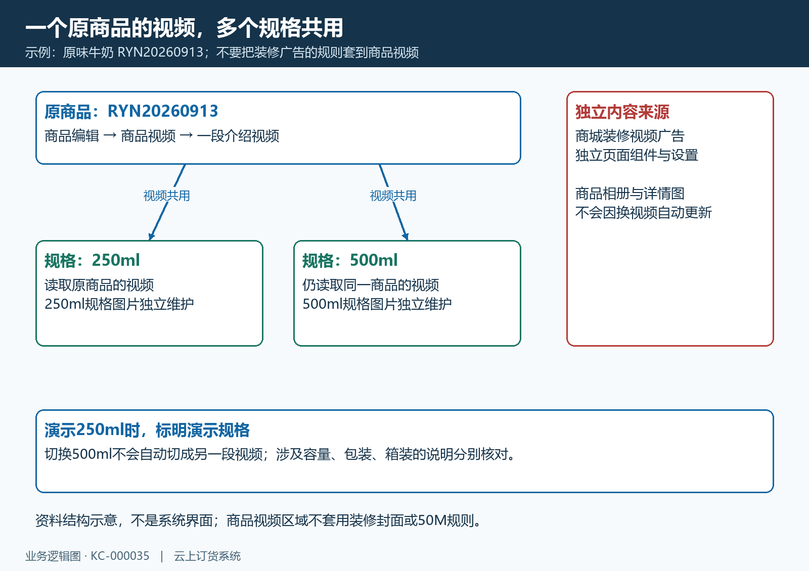The height and width of the screenshot is (571, 809).
Task: Select the text 读取原商品的视频
Action: 99,285
